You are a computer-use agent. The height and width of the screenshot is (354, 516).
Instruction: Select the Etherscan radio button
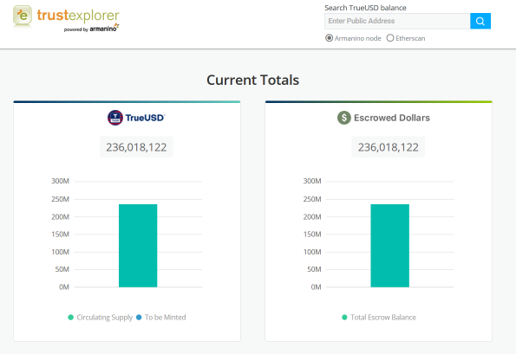pos(390,38)
